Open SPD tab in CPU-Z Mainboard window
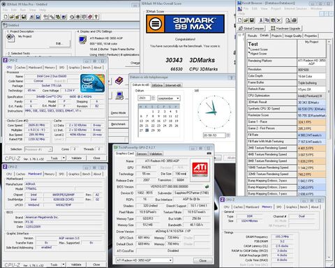 click(x=61, y=174)
